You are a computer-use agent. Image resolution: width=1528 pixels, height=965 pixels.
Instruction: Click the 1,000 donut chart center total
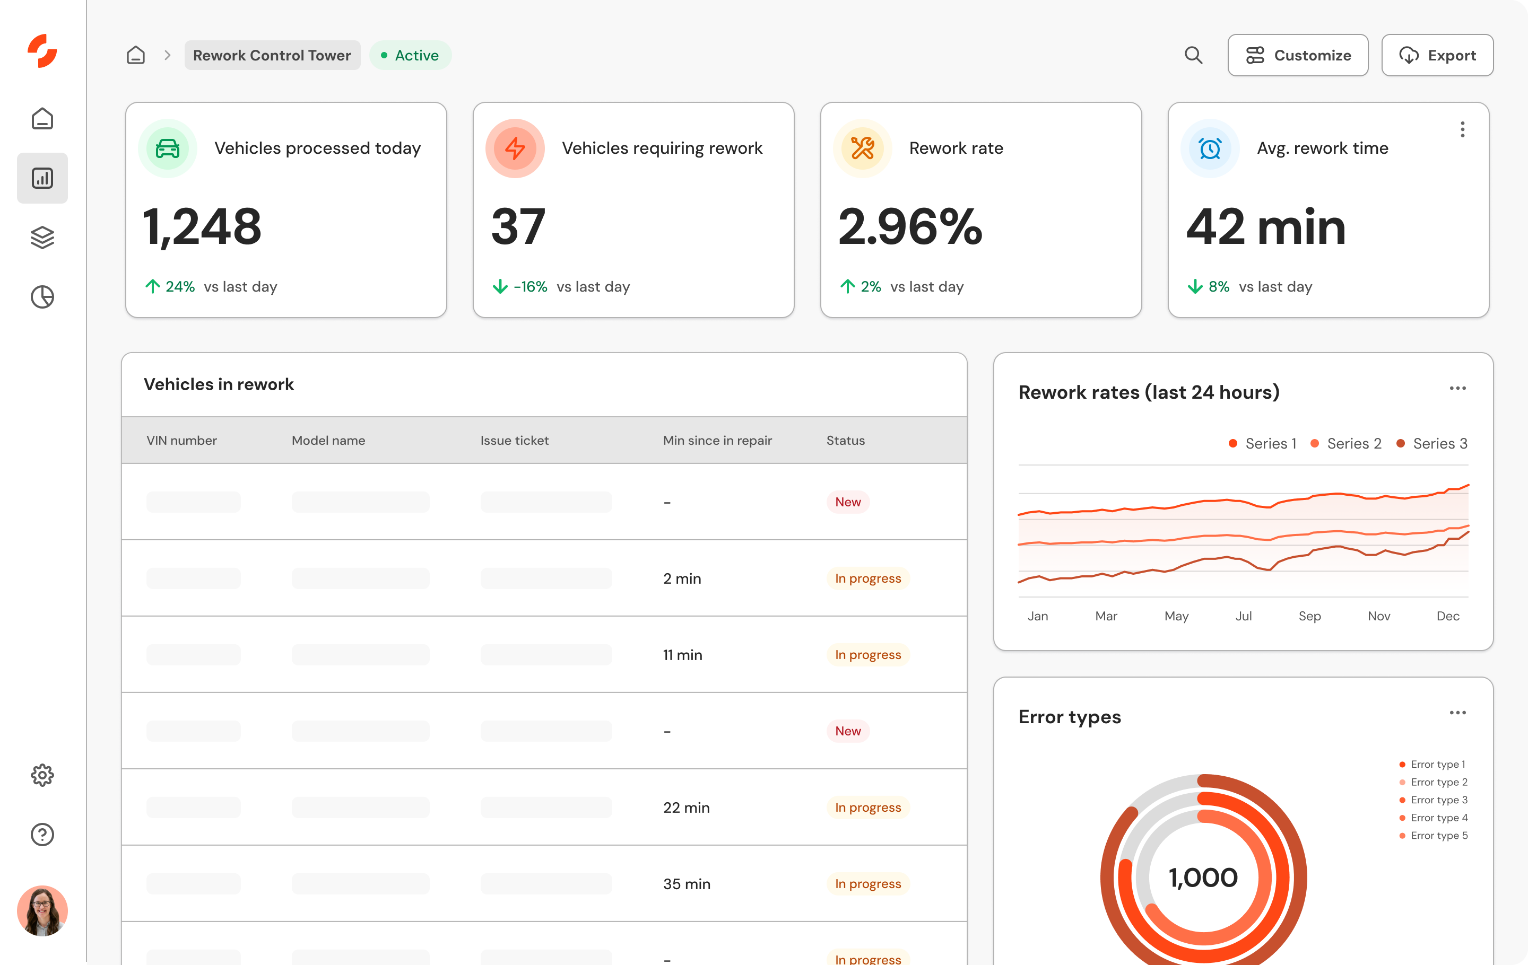1203,878
